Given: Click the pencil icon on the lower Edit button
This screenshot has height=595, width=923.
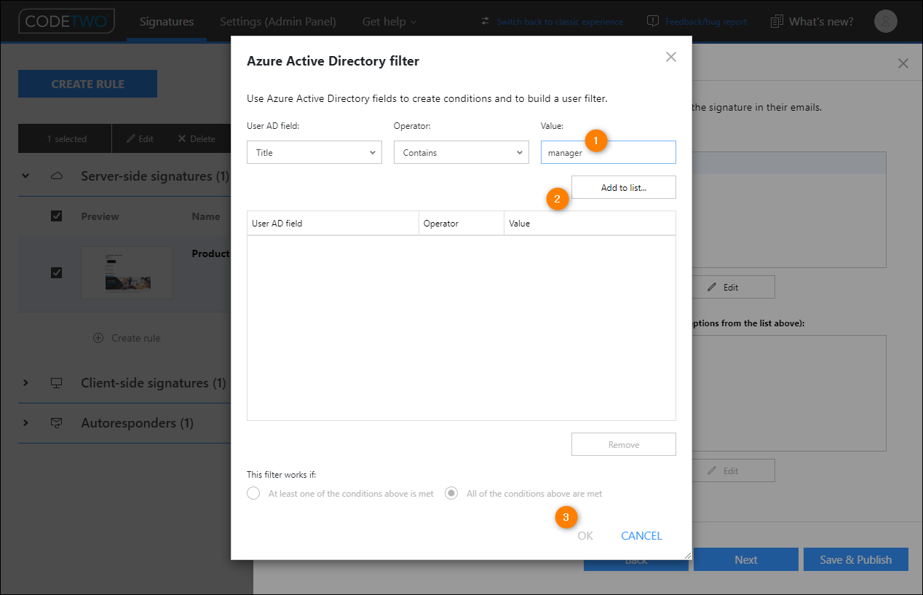Looking at the screenshot, I should point(713,470).
